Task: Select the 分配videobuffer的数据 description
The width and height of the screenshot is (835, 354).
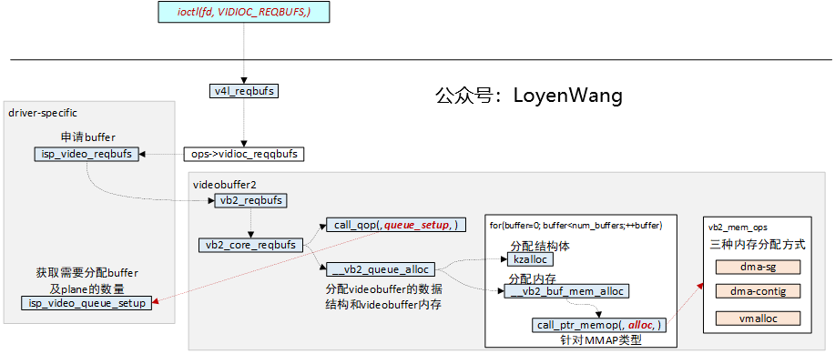Action: click(383, 290)
